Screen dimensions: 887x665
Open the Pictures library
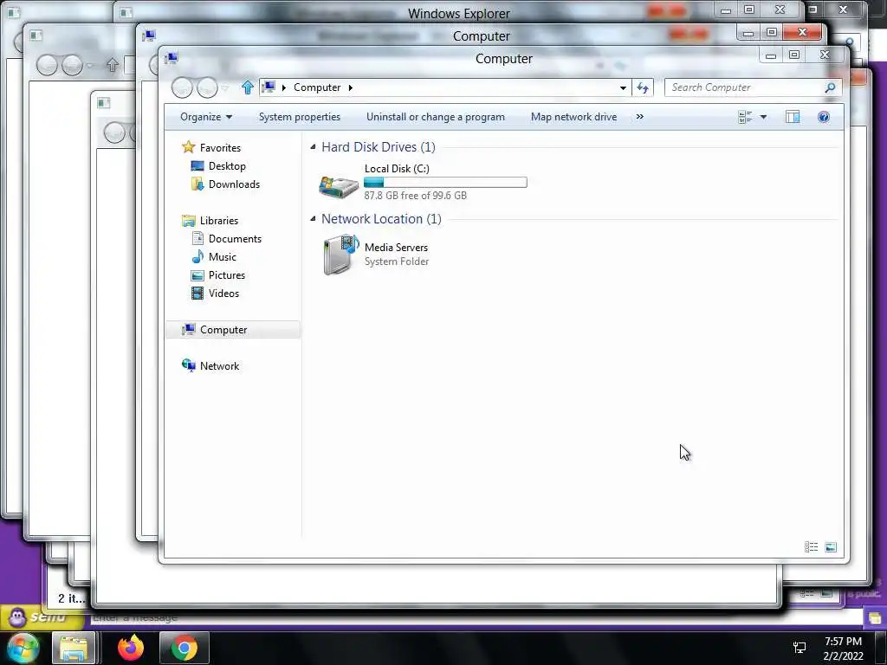point(227,274)
